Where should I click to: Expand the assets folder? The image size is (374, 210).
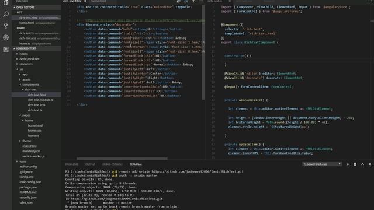[26, 79]
